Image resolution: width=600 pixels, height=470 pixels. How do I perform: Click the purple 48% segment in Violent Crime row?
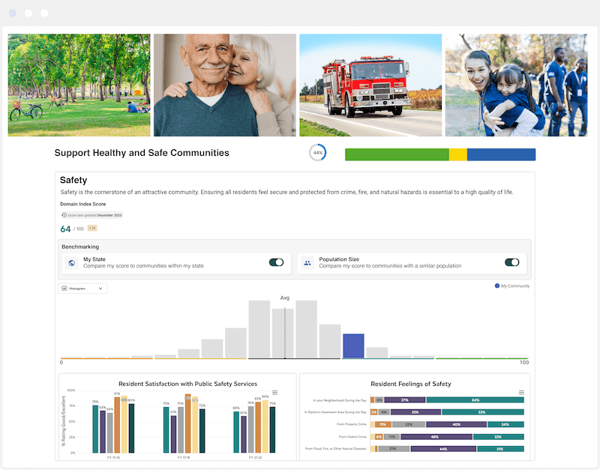point(436,437)
